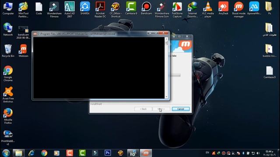
Task: Click the volume icon in system tray
Action: coord(258,153)
